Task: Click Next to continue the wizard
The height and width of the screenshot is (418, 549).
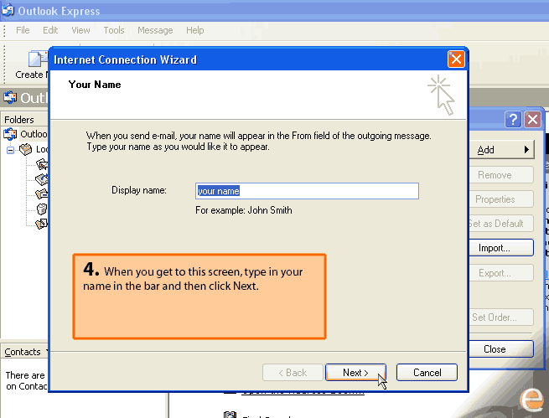Action: click(x=355, y=373)
